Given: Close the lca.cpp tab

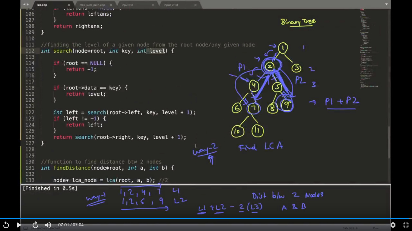Looking at the screenshot, I should (x=69, y=5).
